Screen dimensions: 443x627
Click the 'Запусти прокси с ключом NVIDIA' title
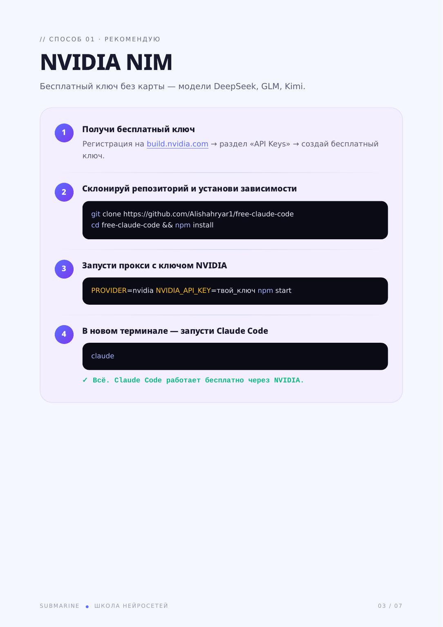pos(154,265)
